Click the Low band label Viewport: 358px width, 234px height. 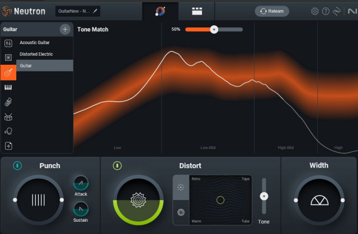point(117,147)
